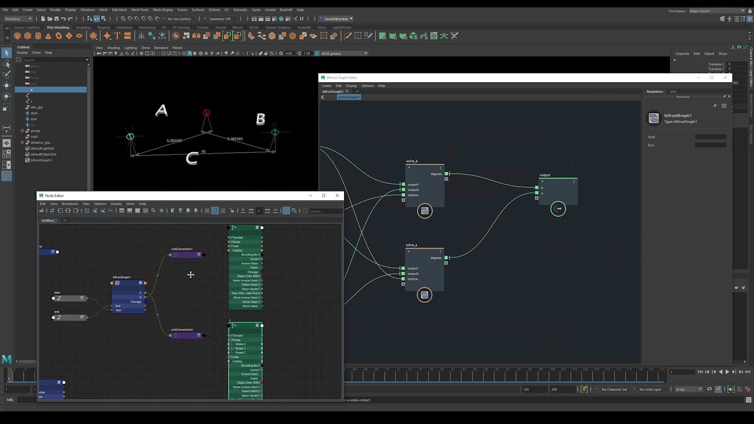Image resolution: width=754 pixels, height=424 pixels.
Task: Create a polygon cube from the shelf
Action: (28, 36)
